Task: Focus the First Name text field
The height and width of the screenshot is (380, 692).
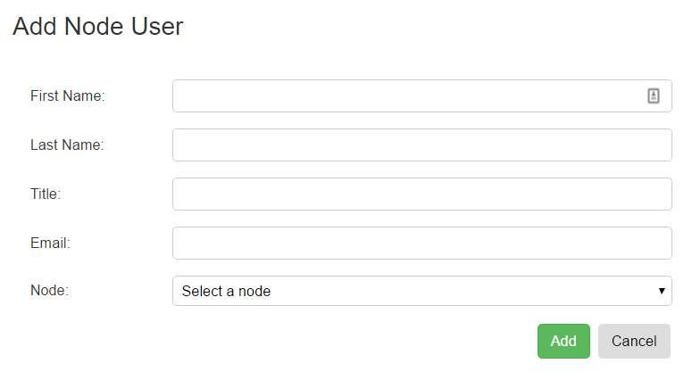Action: point(422,95)
